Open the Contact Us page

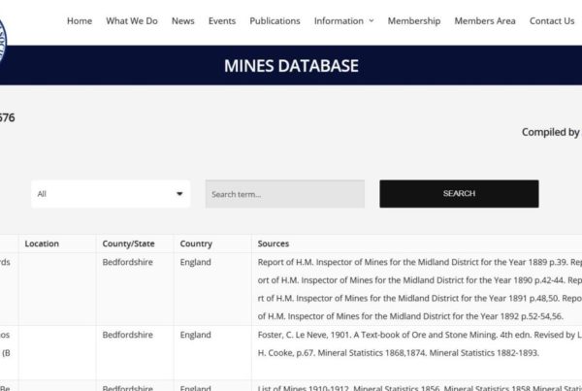point(552,21)
